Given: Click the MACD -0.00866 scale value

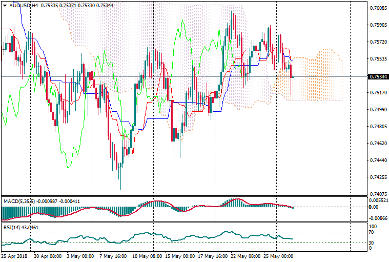Looking at the screenshot, I should (379, 218).
